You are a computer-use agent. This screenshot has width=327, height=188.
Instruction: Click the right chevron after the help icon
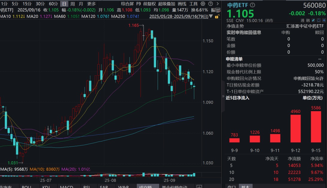(218, 4)
